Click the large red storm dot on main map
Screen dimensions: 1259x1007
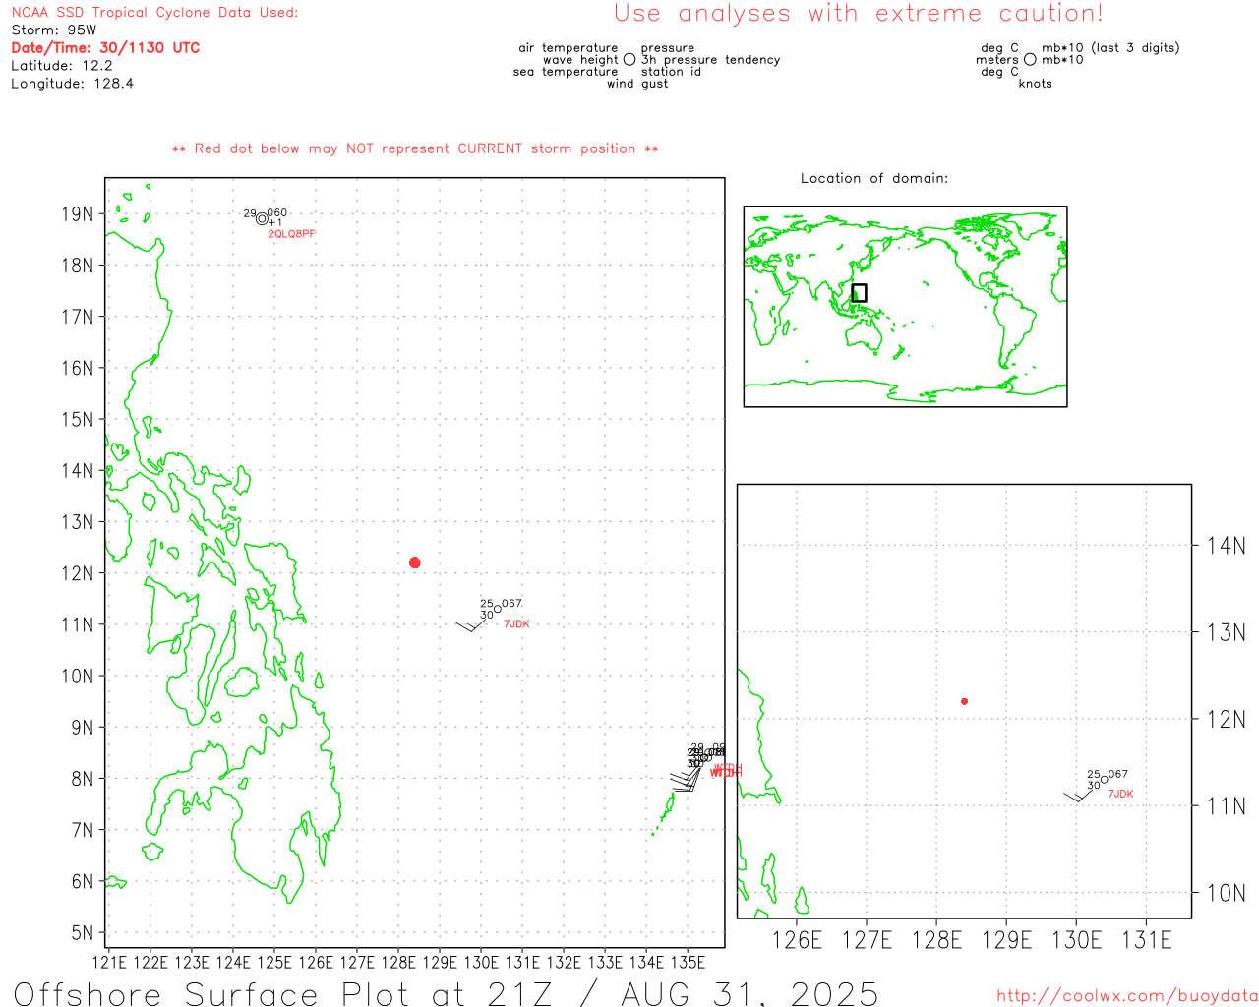click(414, 563)
